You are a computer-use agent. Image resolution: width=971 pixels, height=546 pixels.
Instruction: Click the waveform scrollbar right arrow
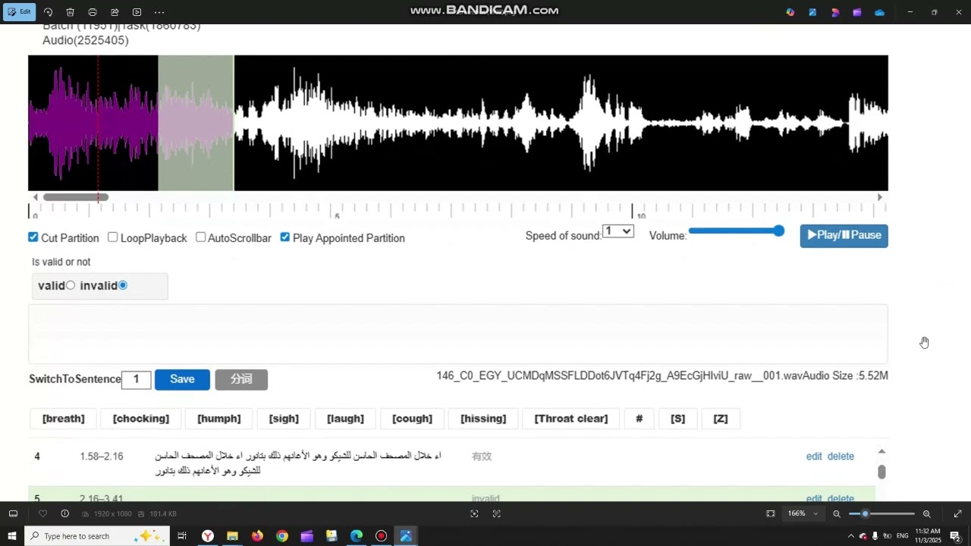pyautogui.click(x=880, y=197)
